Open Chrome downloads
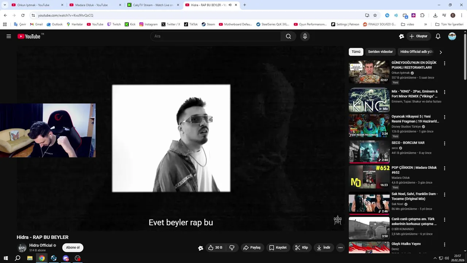Viewport: 467px width, 263px height. (x=435, y=15)
